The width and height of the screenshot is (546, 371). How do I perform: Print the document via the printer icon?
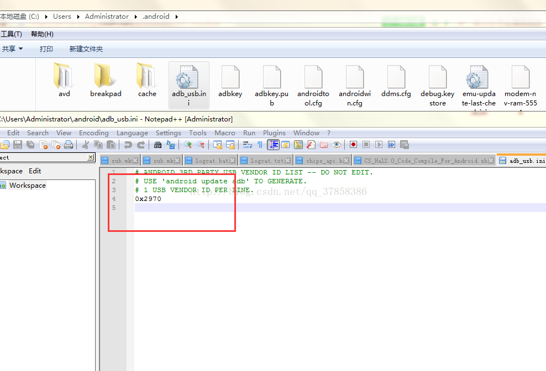click(x=69, y=145)
